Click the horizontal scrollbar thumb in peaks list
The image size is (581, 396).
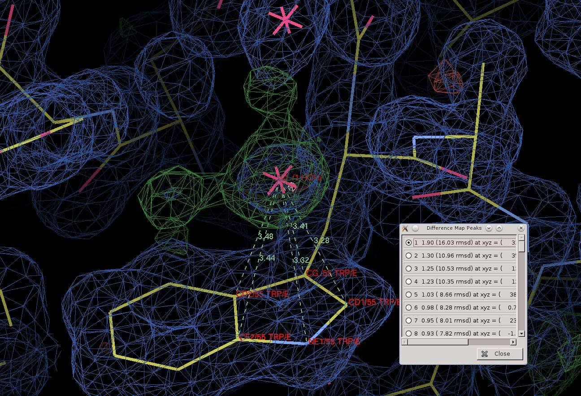[438, 342]
